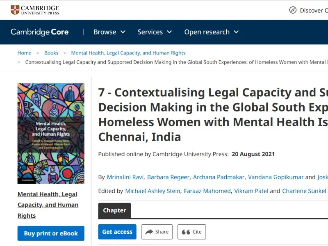Open the book cover thumbnail
The image size is (328, 246).
51,134
